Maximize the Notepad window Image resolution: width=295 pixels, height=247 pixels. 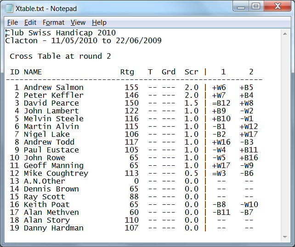(x=256, y=6)
